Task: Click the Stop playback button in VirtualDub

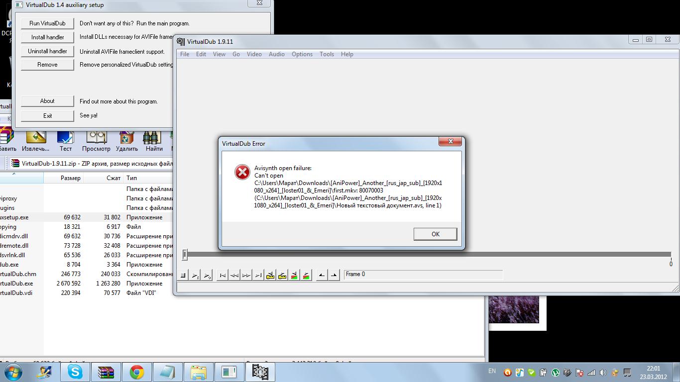Action: click(183, 275)
